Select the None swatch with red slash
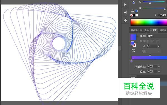Image resolution: width=167 pixels, height=105 pixels. [x=132, y=15]
